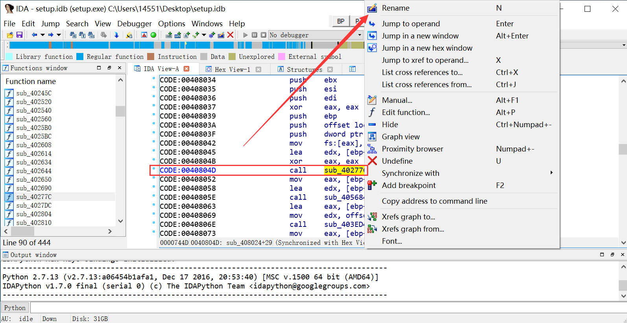Choose Undefine in context menu
Viewport: 627px width, 323px height.
(462, 161)
